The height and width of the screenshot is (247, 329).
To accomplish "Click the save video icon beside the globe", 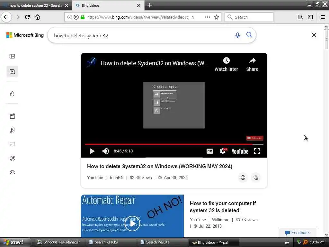I will (256, 178).
